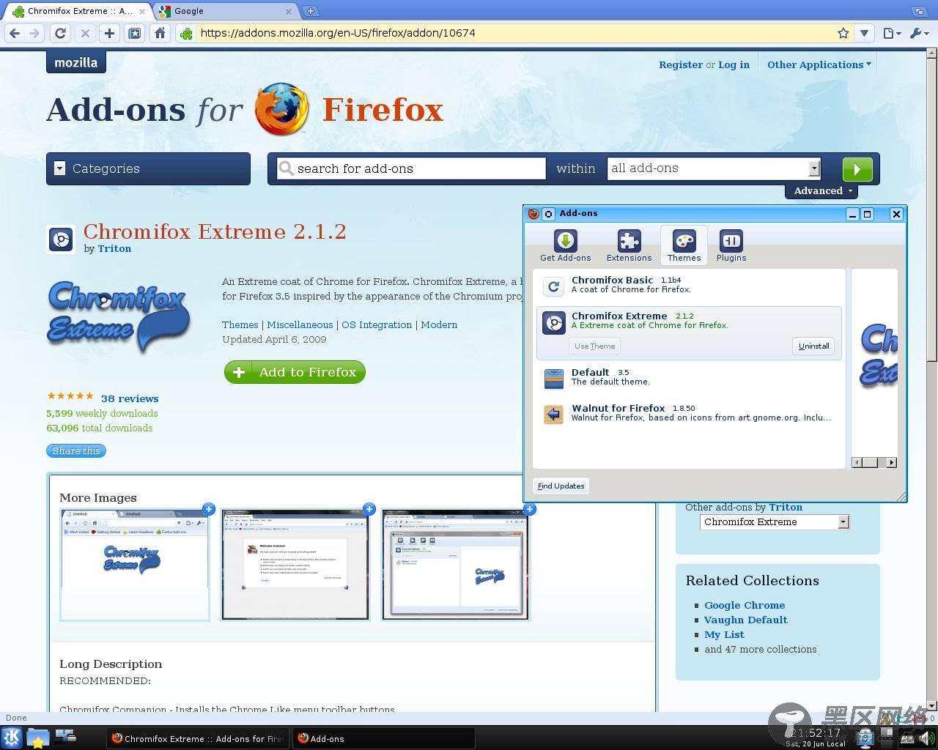
Task: Select Chromifox Basic theme in list
Action: (689, 285)
